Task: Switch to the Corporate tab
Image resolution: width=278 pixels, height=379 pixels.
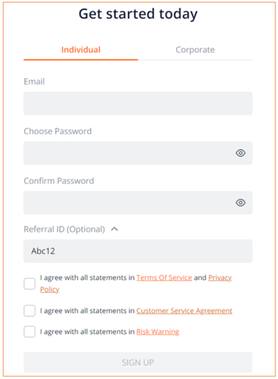Action: point(195,50)
